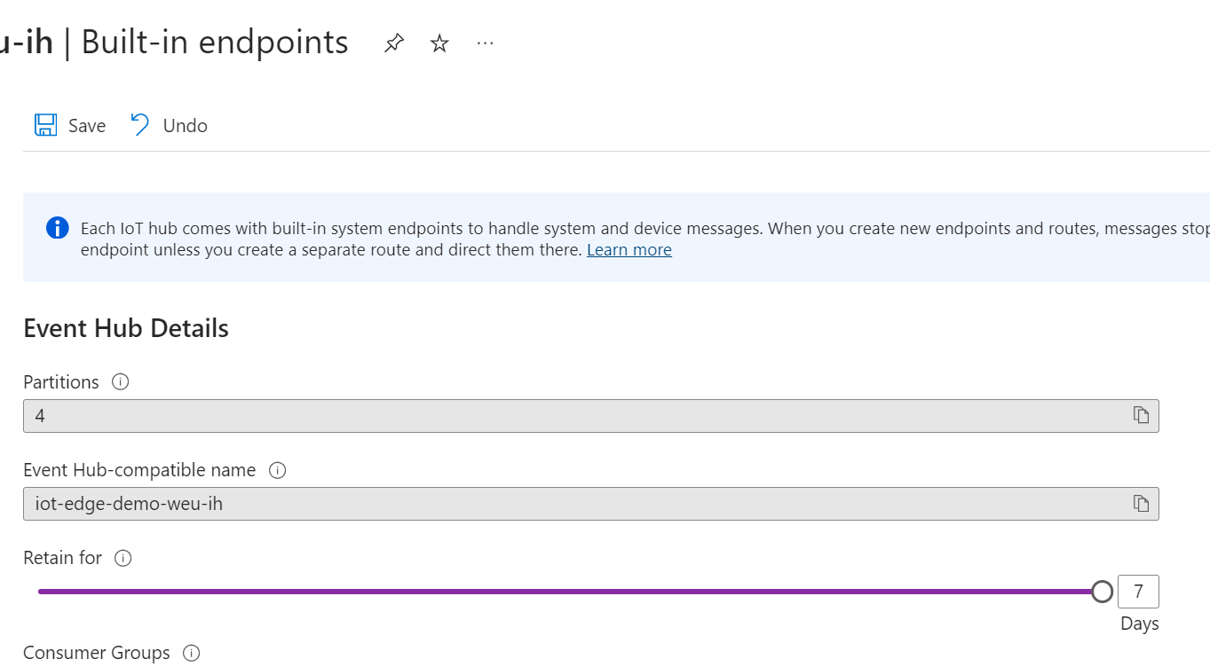This screenshot has width=1210, height=667.
Task: Pin Built-in endpoints to dashboard
Action: point(393,42)
